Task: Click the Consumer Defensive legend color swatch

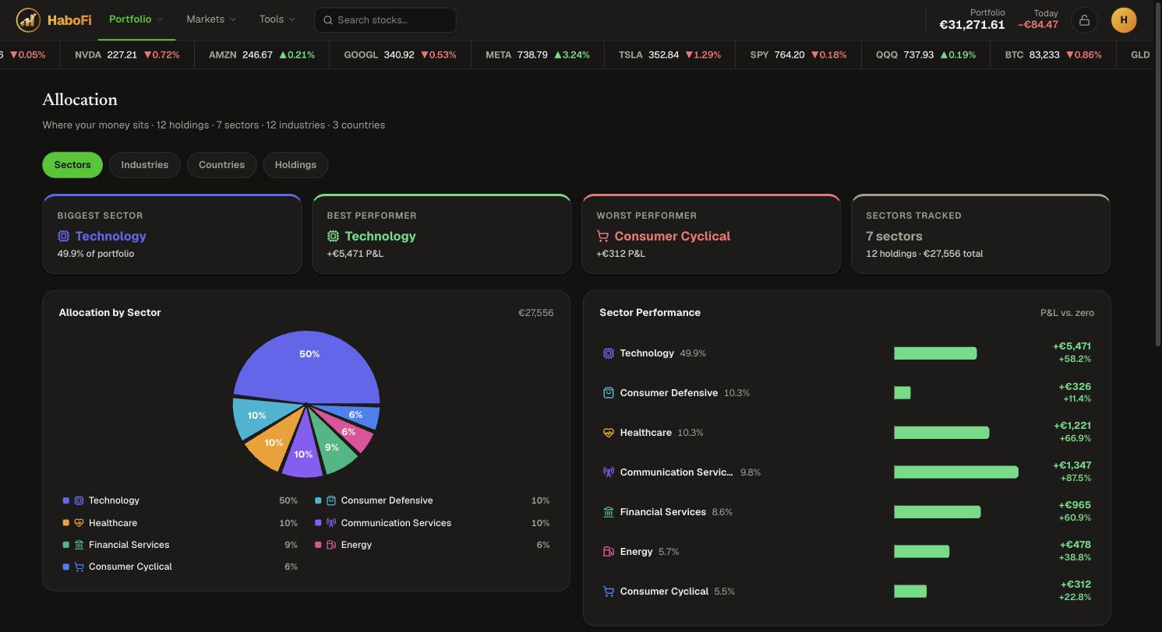Action: click(x=318, y=500)
